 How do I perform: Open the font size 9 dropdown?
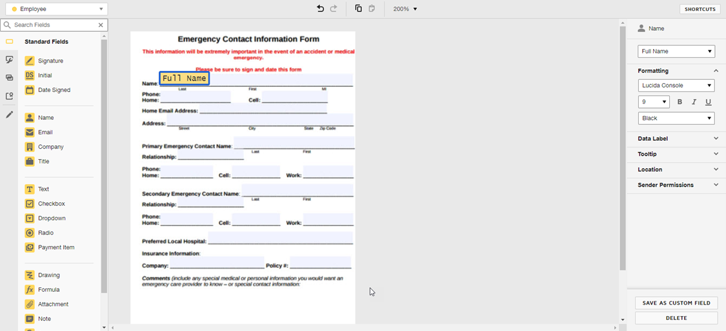click(x=653, y=102)
